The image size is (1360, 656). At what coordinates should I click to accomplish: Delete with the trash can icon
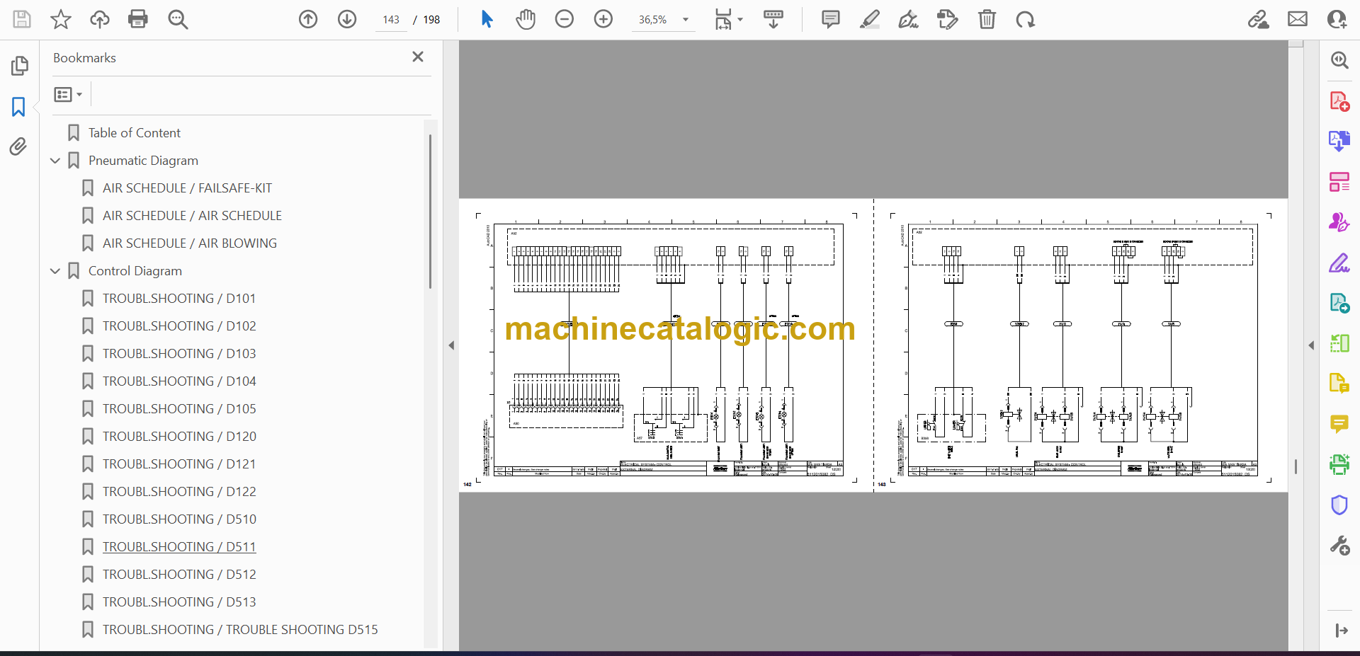tap(987, 19)
